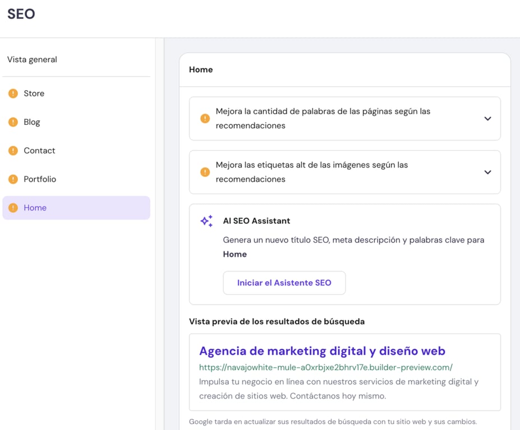Click the warning icon next to Store
520x430 pixels.
12,93
